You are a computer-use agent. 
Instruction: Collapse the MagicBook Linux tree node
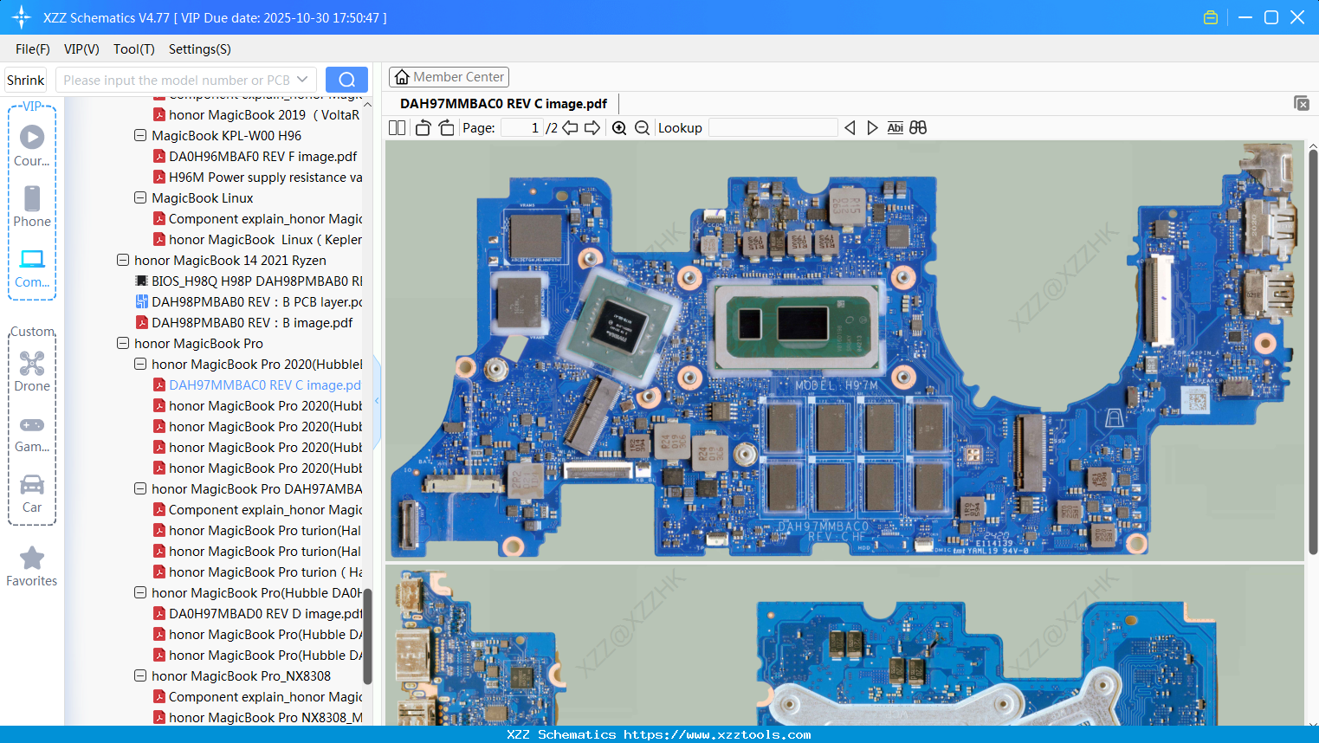coord(139,197)
